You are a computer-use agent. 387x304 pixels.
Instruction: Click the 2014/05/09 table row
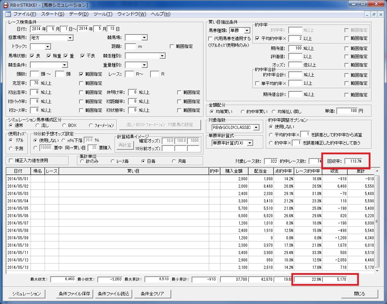coord(190,238)
